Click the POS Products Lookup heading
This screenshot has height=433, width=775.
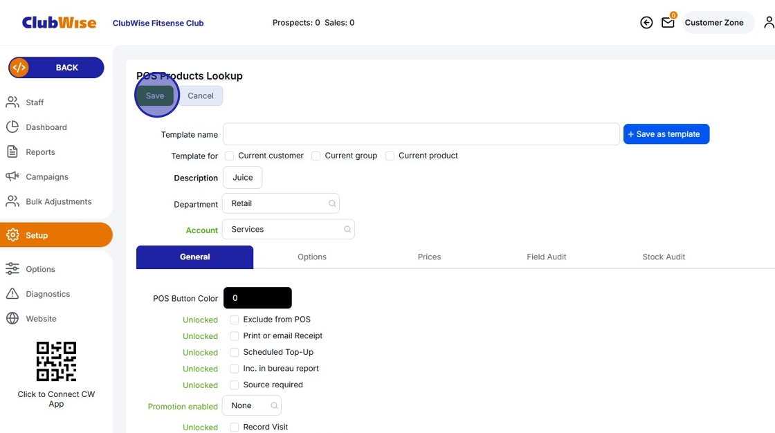(x=190, y=75)
